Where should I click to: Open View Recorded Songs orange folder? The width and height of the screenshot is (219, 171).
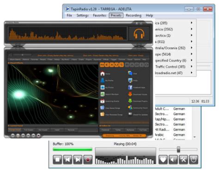point(103,114)
